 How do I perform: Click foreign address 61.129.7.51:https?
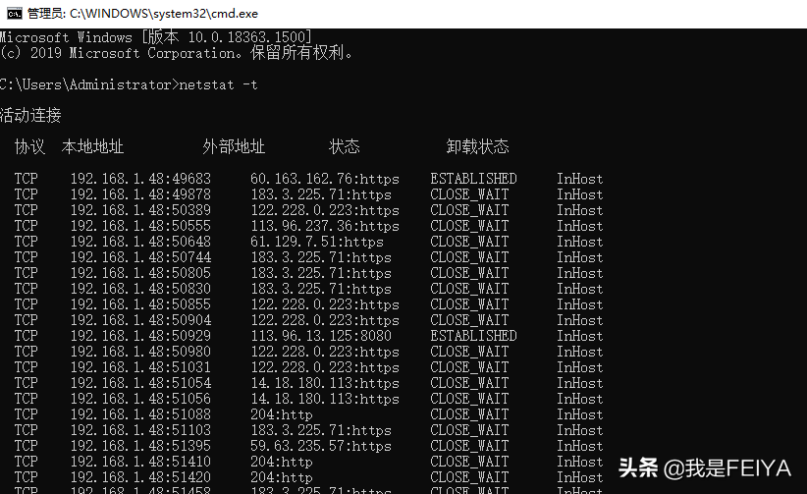tap(317, 242)
